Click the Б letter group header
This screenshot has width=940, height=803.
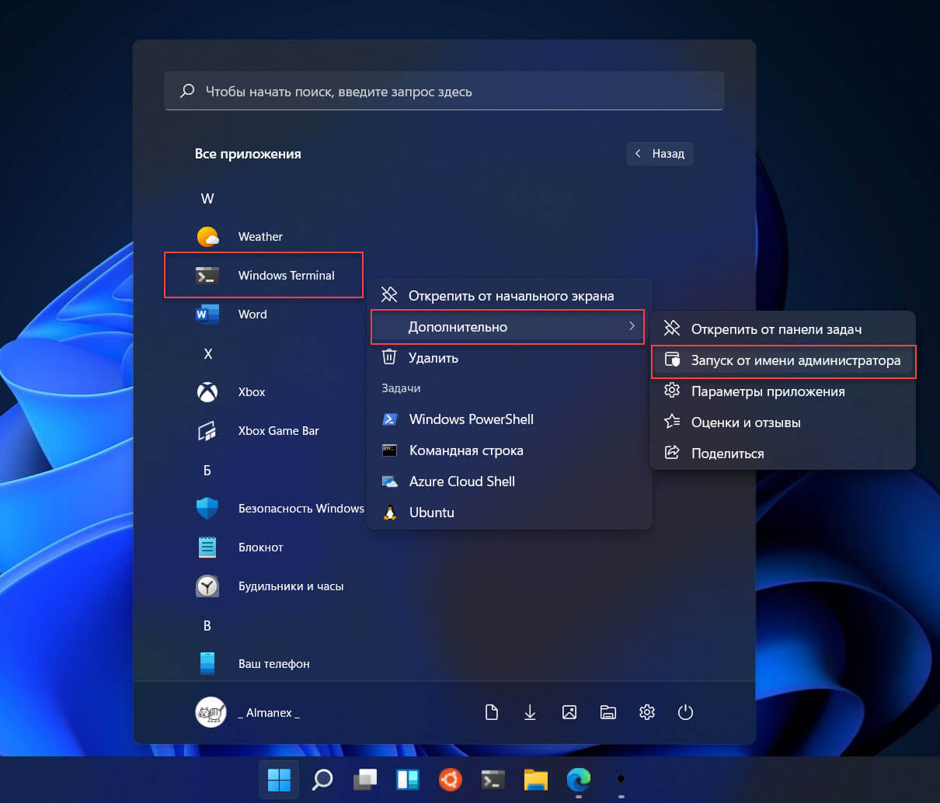point(207,471)
